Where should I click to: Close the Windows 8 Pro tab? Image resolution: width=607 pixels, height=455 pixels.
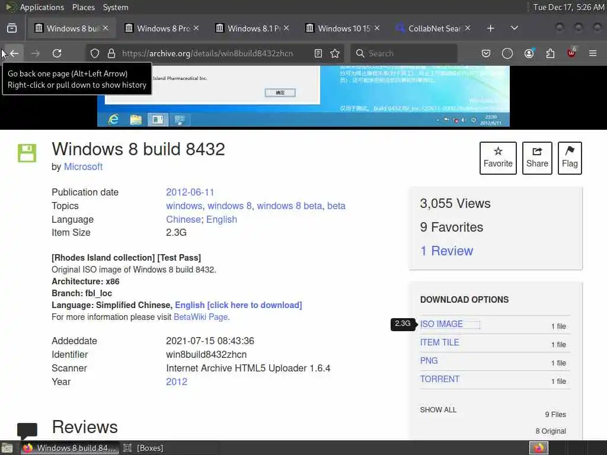[196, 28]
